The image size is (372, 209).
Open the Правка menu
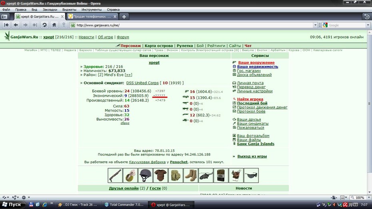point(21,10)
